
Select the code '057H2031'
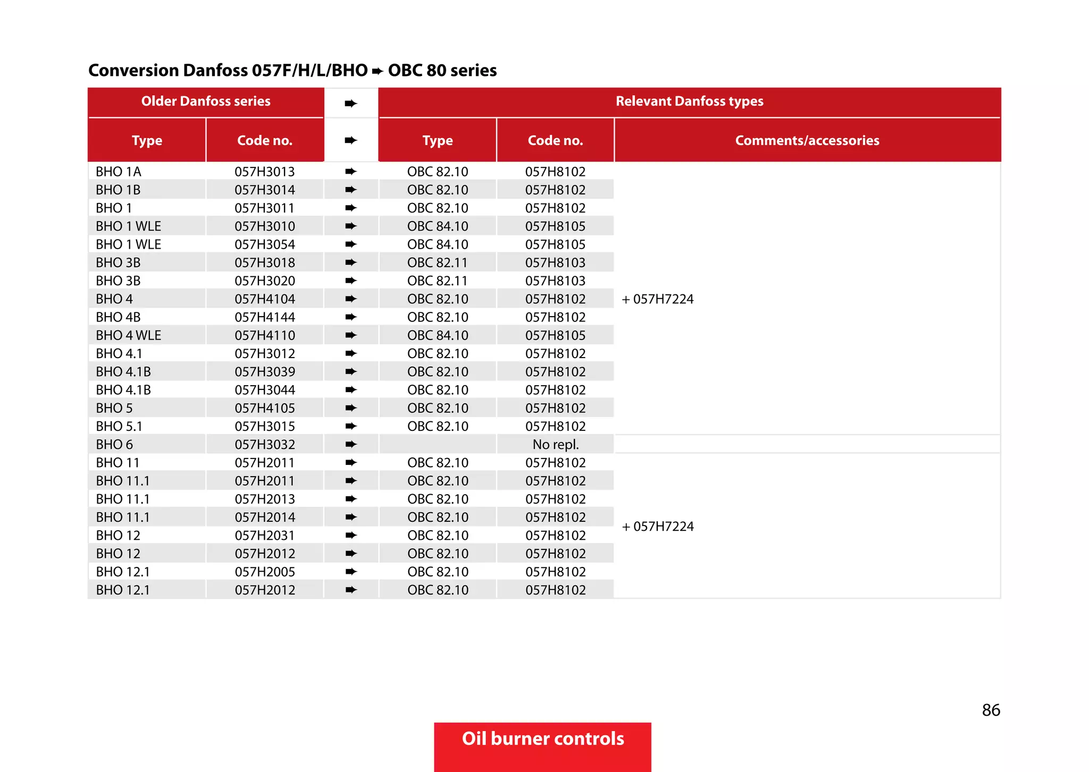point(265,536)
